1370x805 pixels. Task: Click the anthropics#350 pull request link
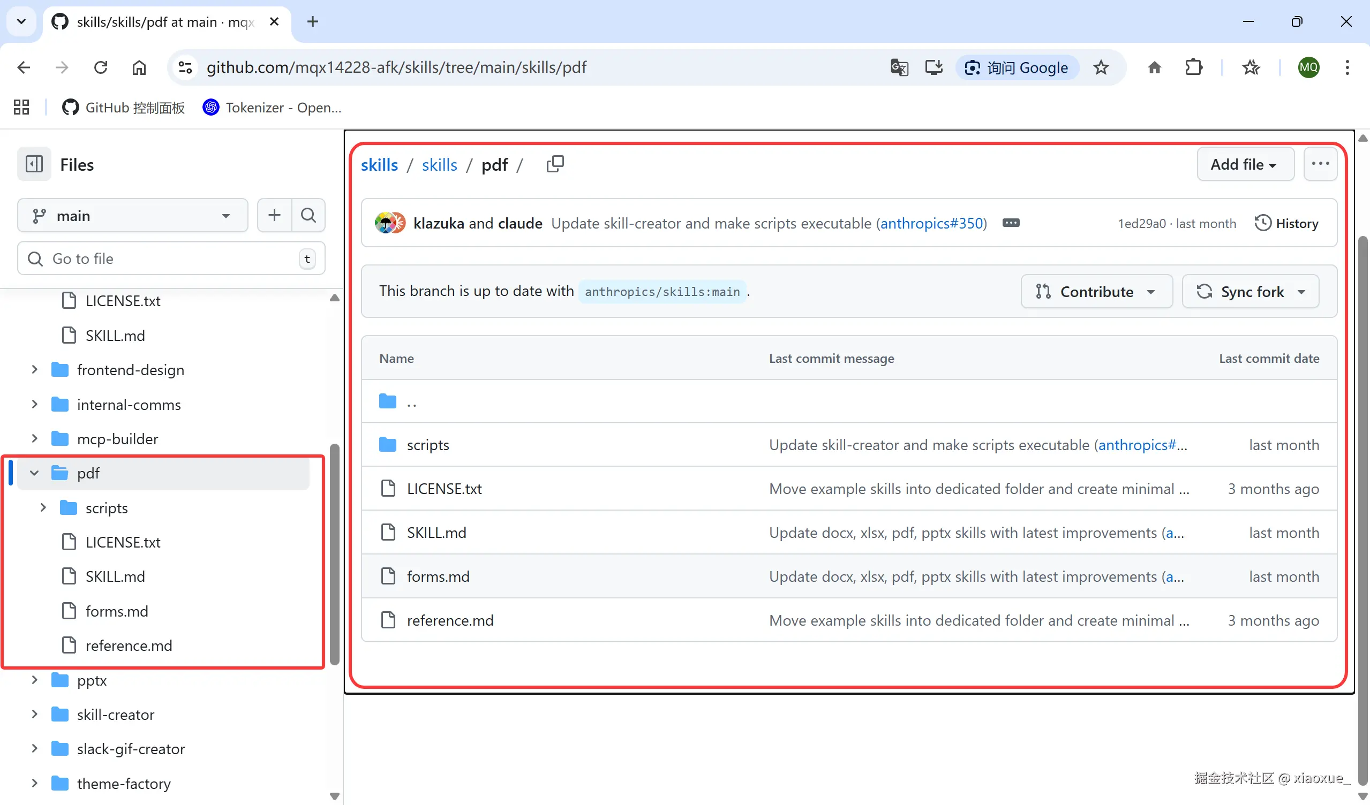pyautogui.click(x=931, y=223)
